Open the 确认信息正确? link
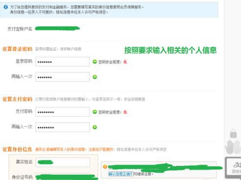The height and width of the screenshot is (180, 241). pos(120,174)
